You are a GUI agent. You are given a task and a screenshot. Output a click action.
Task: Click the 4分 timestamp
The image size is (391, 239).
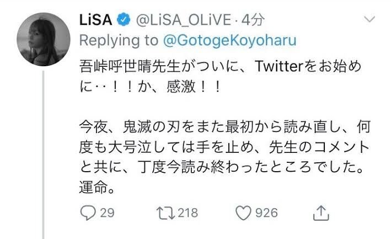(x=253, y=20)
